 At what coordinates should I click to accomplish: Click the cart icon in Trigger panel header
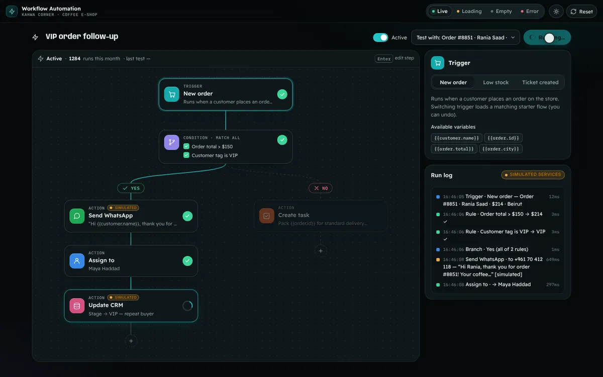point(438,63)
